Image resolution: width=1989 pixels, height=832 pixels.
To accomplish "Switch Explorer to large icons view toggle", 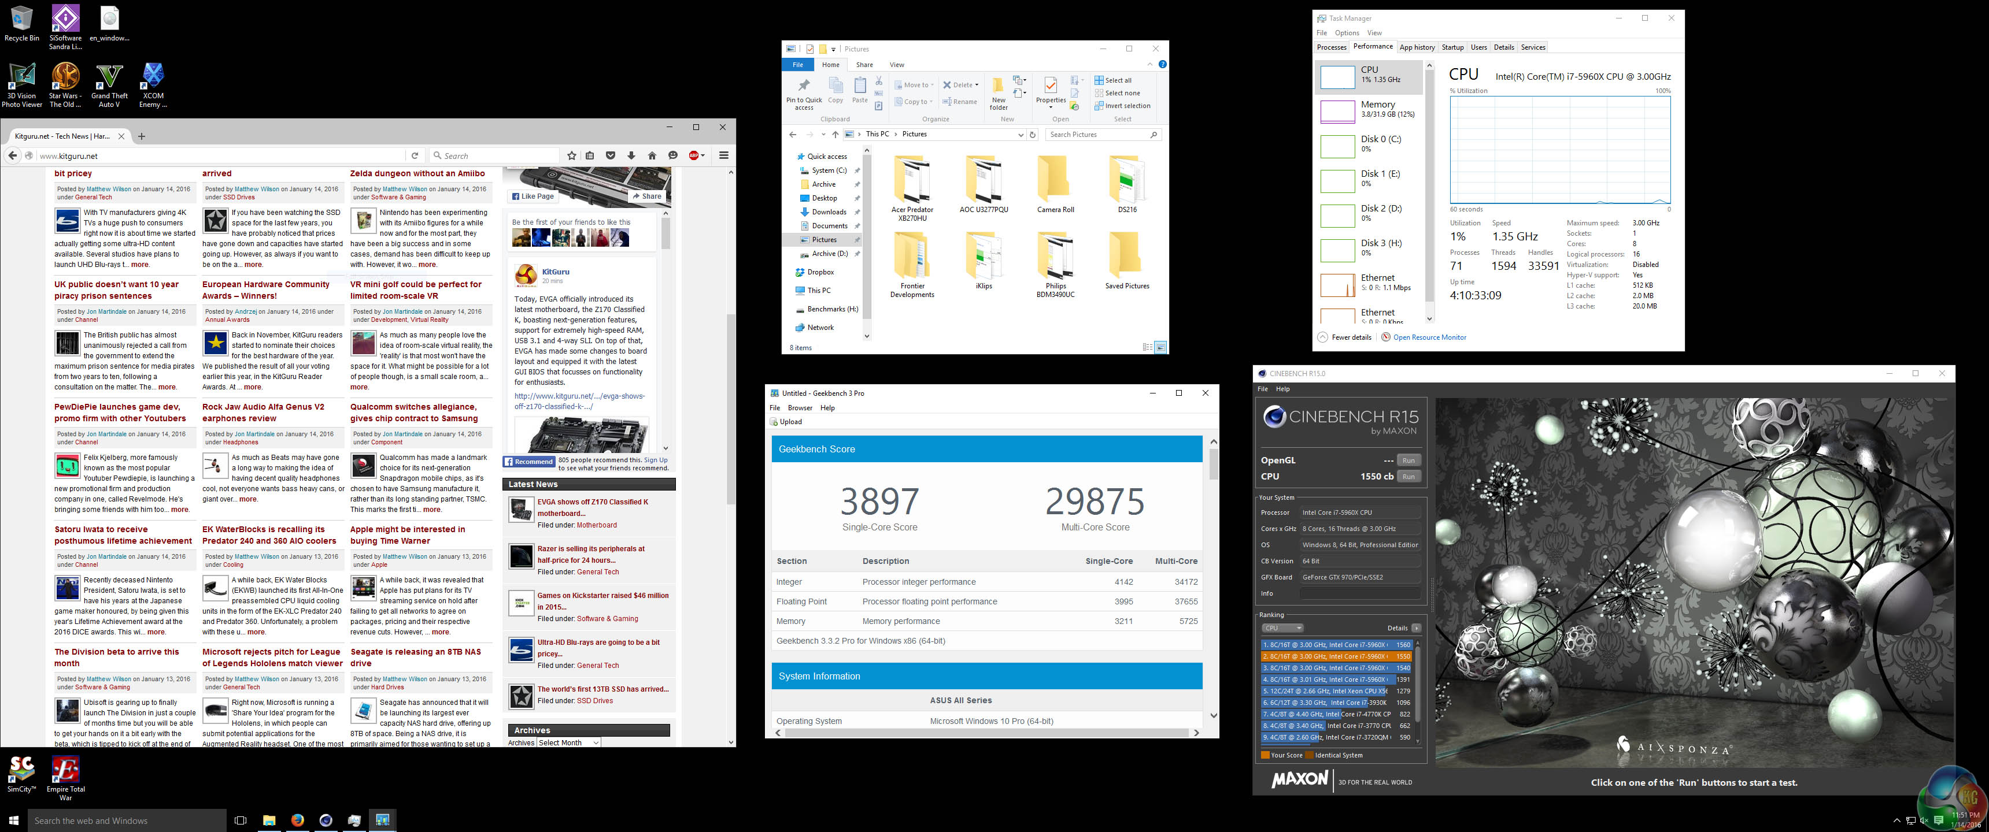I will pyautogui.click(x=1160, y=347).
